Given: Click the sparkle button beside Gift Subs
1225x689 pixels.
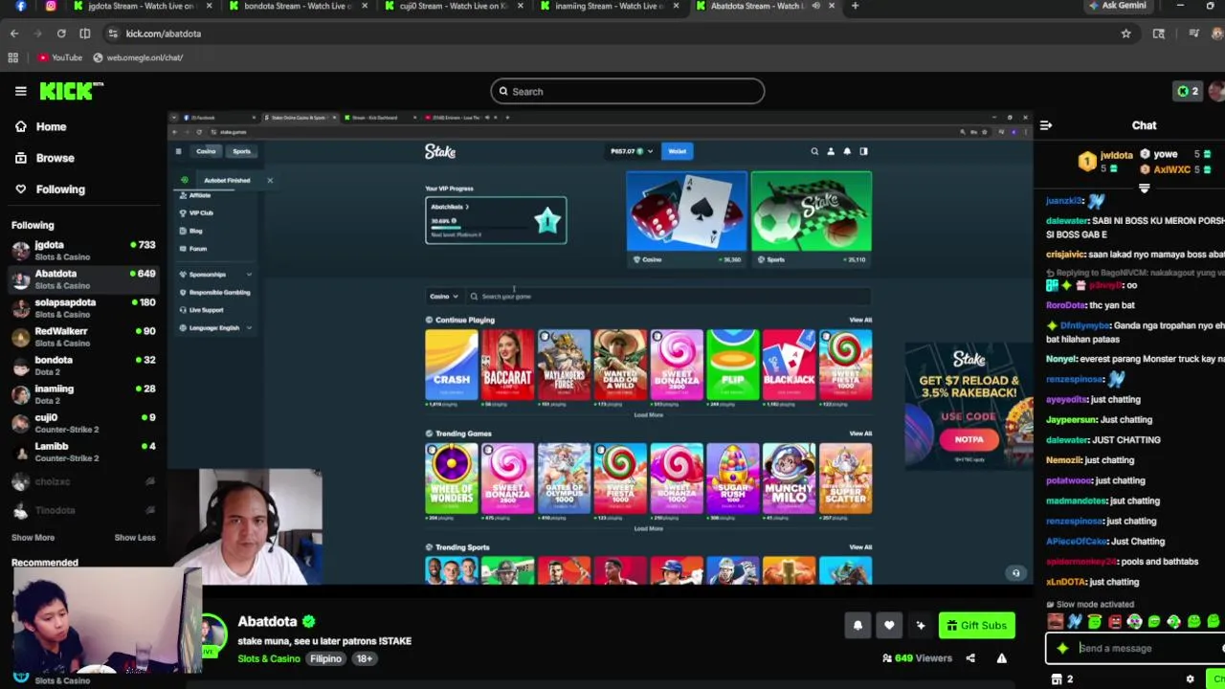Looking at the screenshot, I should point(921,626).
